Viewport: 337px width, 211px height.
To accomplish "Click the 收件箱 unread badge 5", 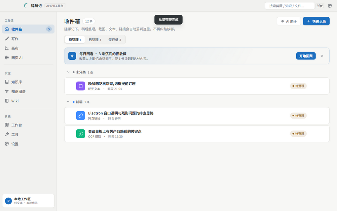I will (x=49, y=29).
